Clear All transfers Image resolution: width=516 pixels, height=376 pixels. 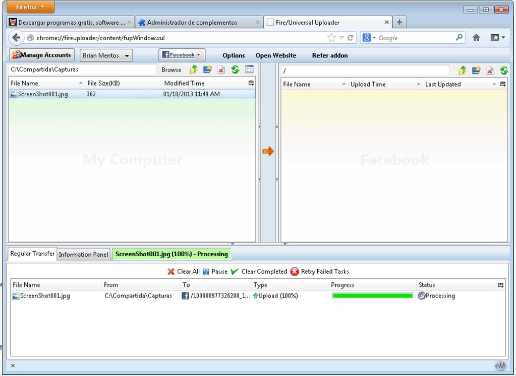click(184, 272)
